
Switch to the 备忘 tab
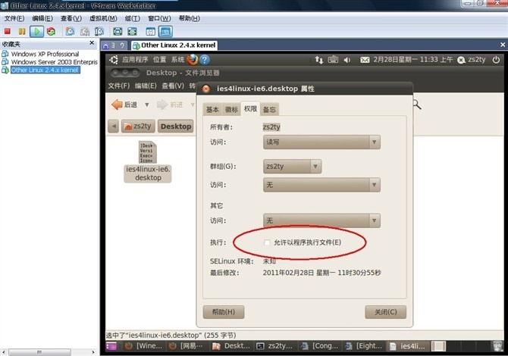(x=270, y=110)
